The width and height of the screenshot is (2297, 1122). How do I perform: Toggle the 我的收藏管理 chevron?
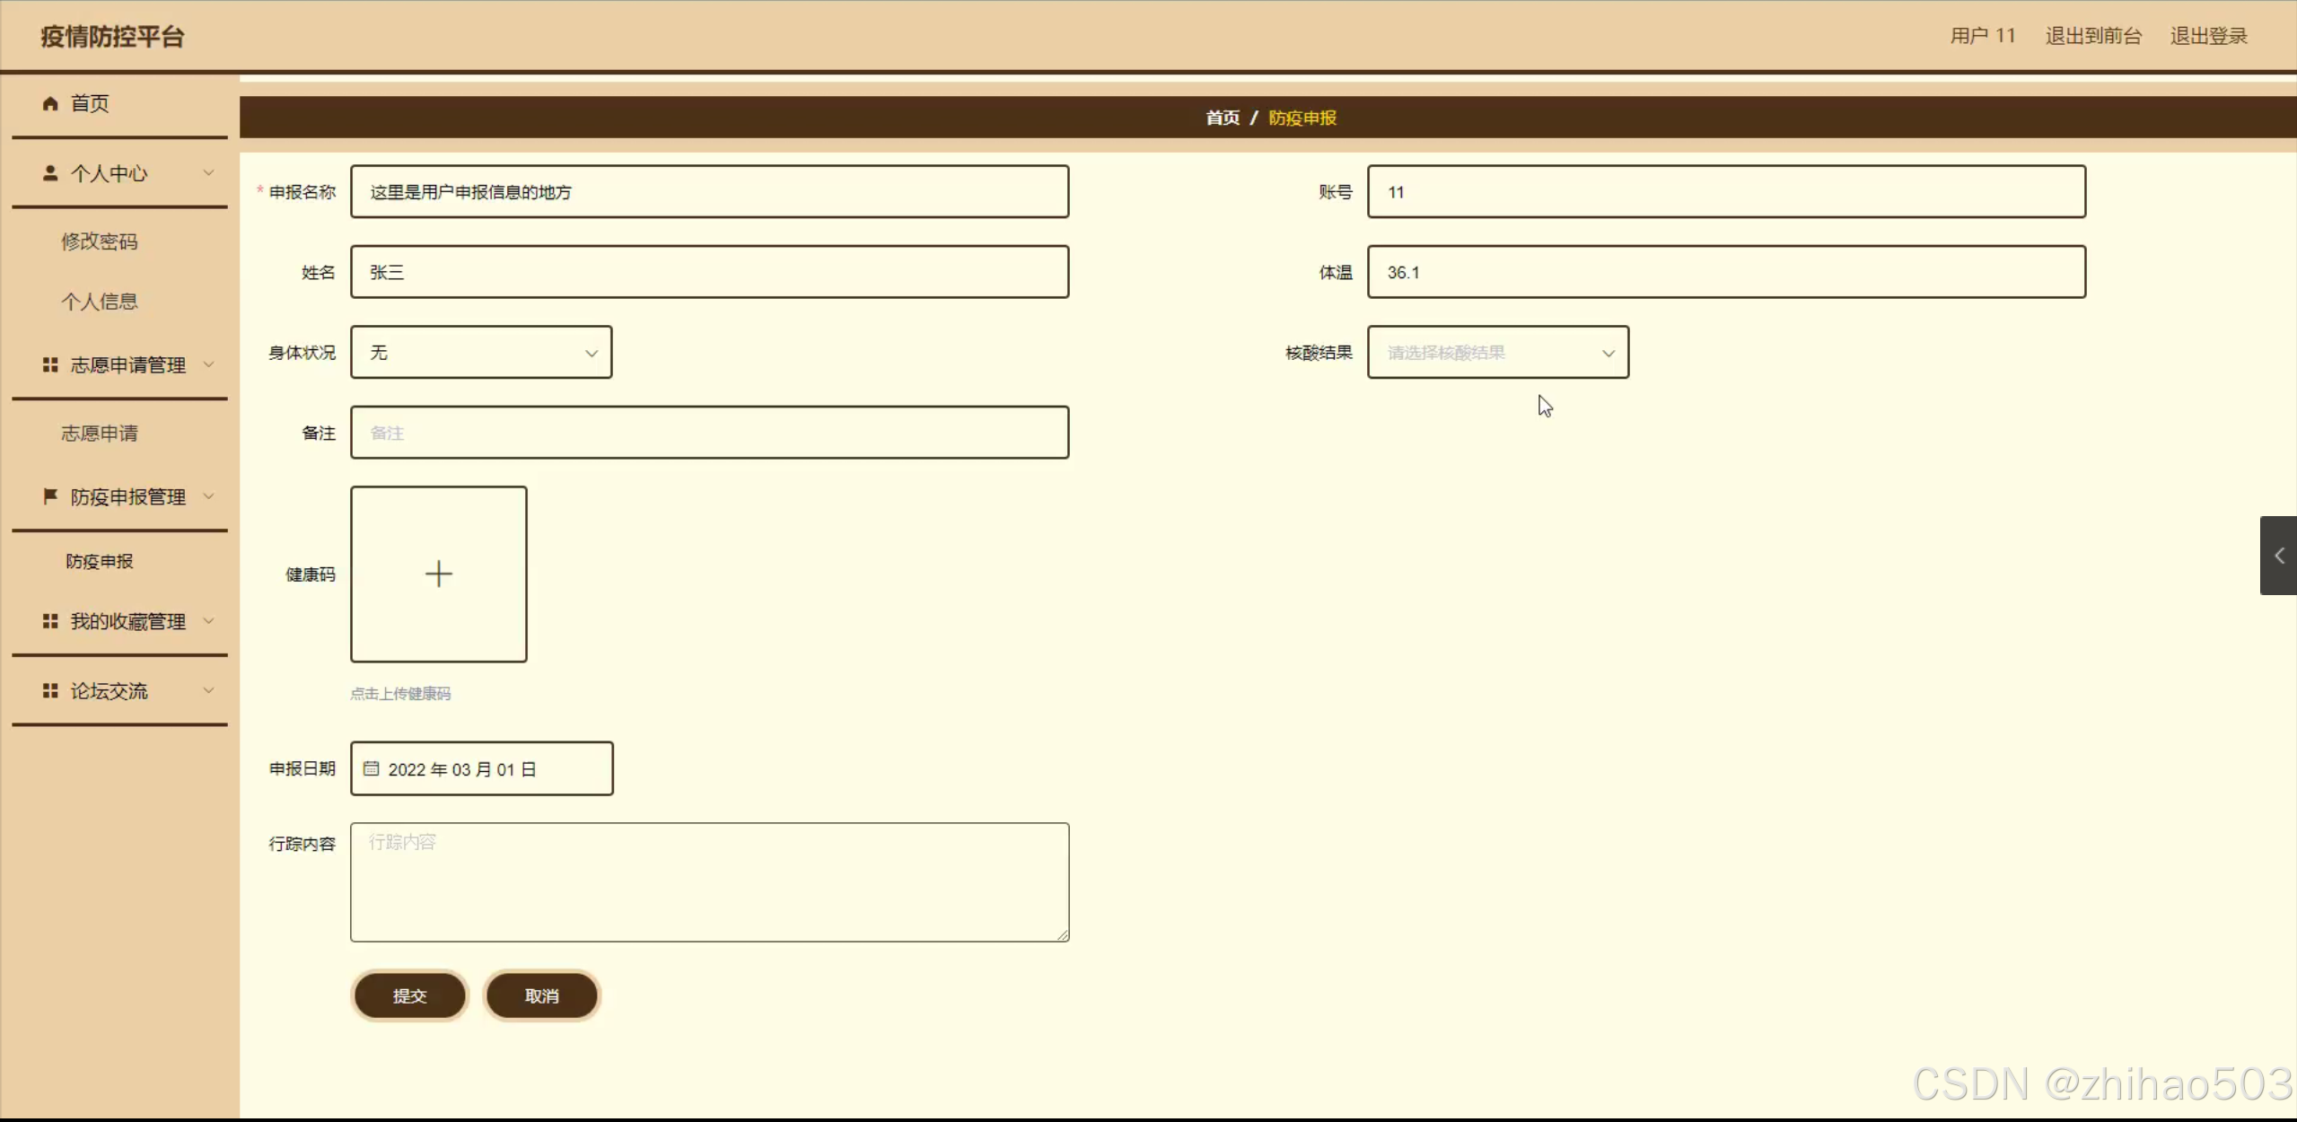coord(208,621)
